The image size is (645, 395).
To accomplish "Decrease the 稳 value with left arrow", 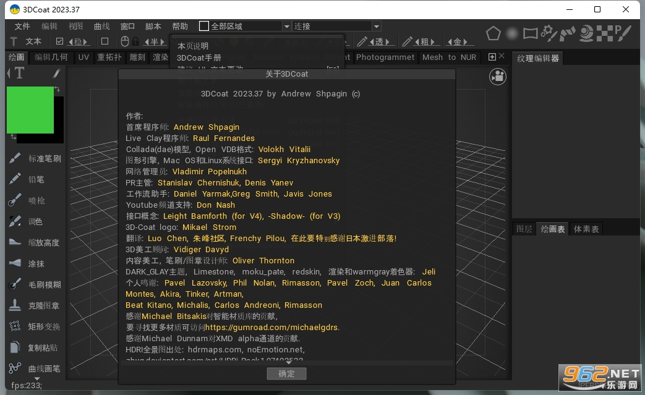I will pyautogui.click(x=70, y=41).
